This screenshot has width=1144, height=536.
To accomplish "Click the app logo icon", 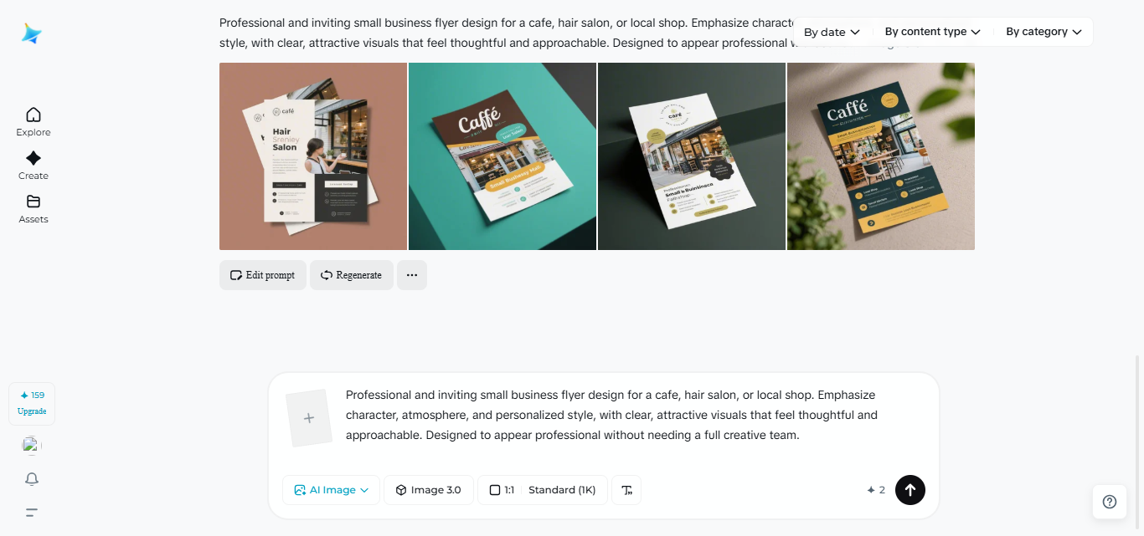I will click(x=32, y=33).
